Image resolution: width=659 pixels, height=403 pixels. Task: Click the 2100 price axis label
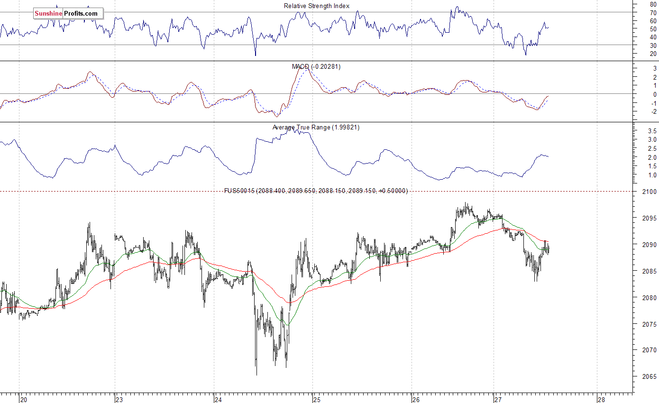[x=650, y=192]
